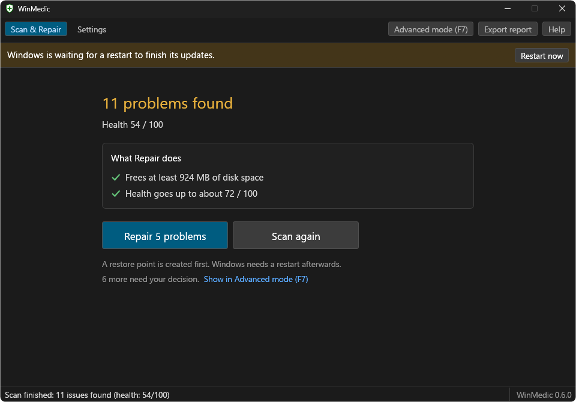
Task: Click Health goes up to about 72 text
Action: coord(191,194)
